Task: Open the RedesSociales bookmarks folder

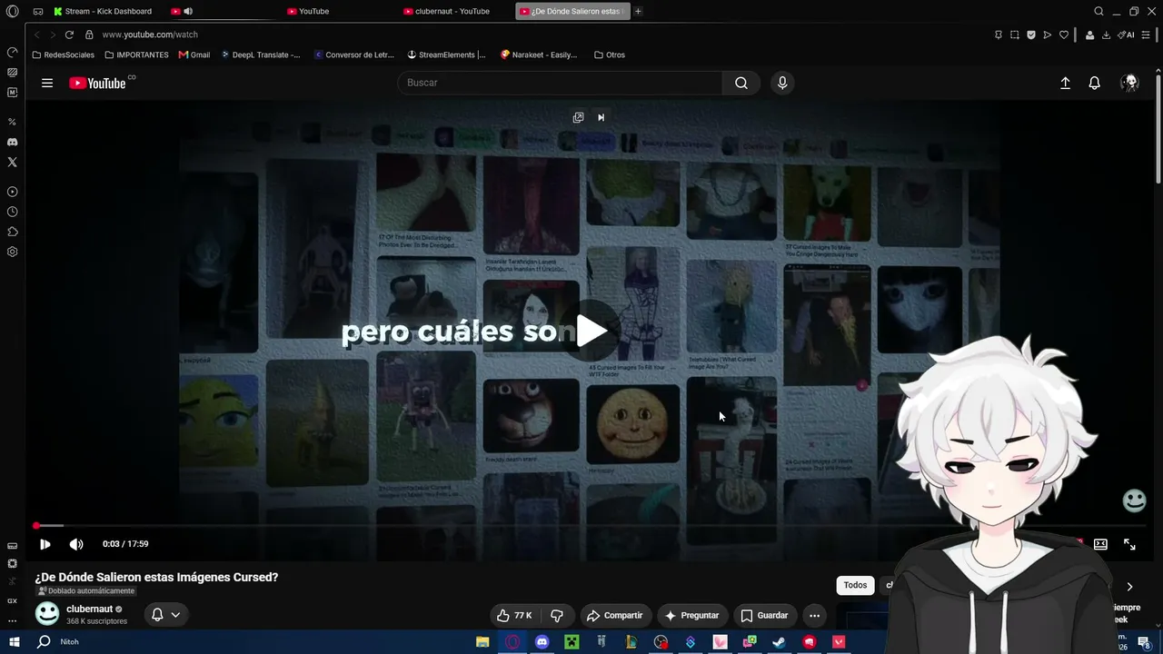Action: click(x=64, y=54)
